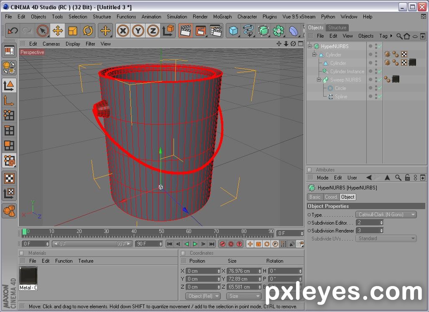Viewport: 429px width, 312px height.
Task: Click maximize viewport icon
Action: tap(301, 43)
